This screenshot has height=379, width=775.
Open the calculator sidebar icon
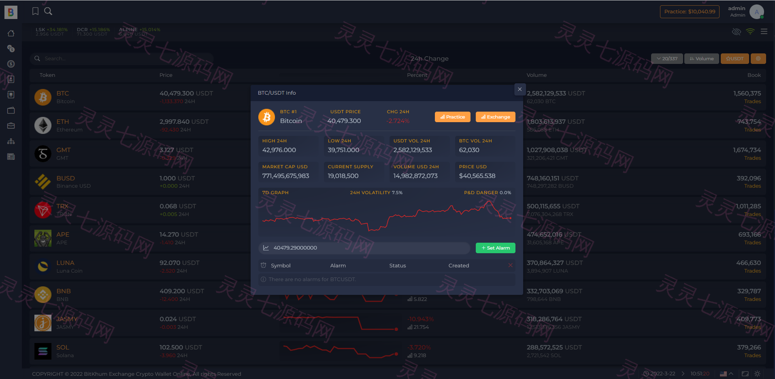pos(11,157)
